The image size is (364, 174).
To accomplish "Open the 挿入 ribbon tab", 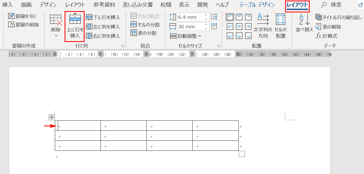I will tap(8, 5).
